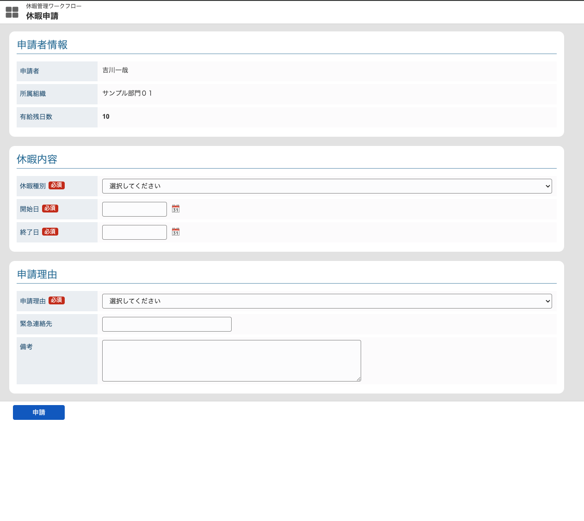Click the 有給残日数 label
The width and height of the screenshot is (584, 521).
[x=36, y=117]
